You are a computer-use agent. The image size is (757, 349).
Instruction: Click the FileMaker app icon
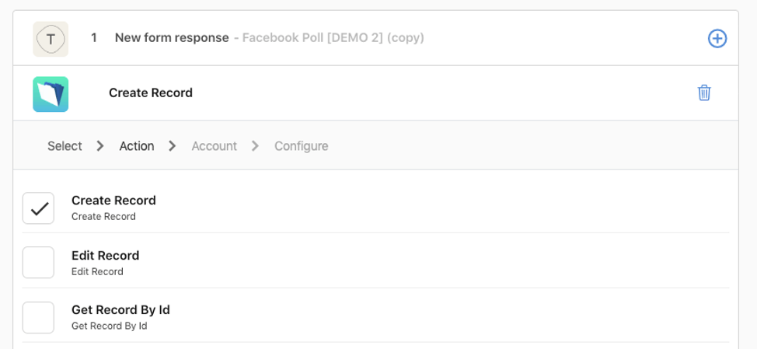pyautogui.click(x=51, y=94)
